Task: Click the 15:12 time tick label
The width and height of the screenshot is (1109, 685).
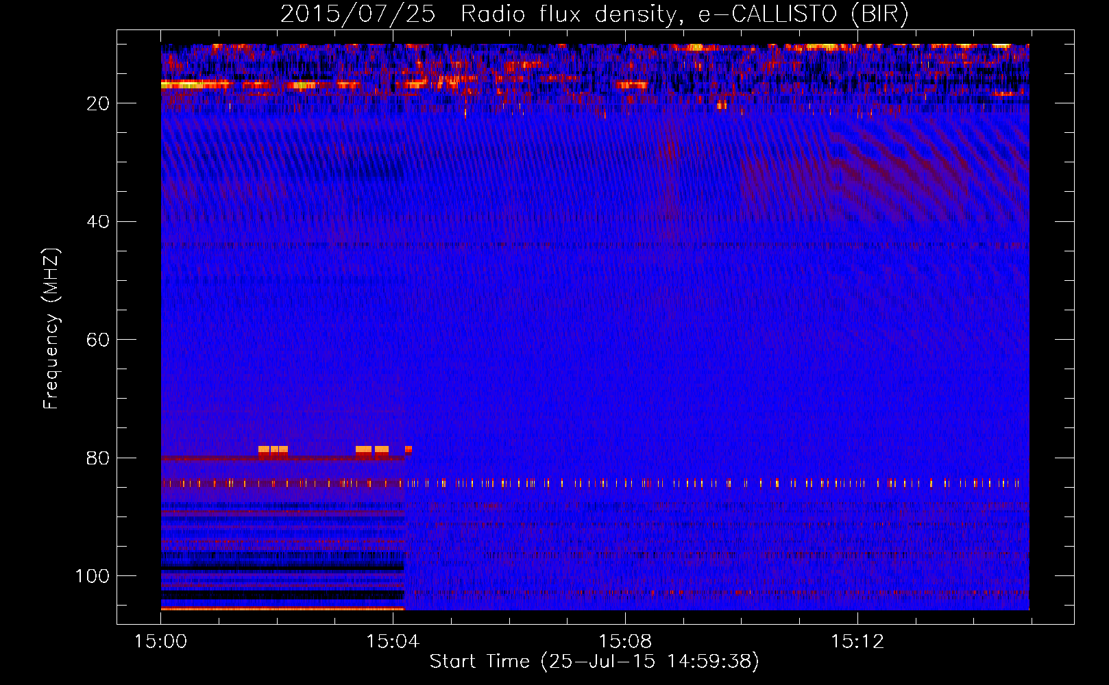Action: [x=857, y=642]
